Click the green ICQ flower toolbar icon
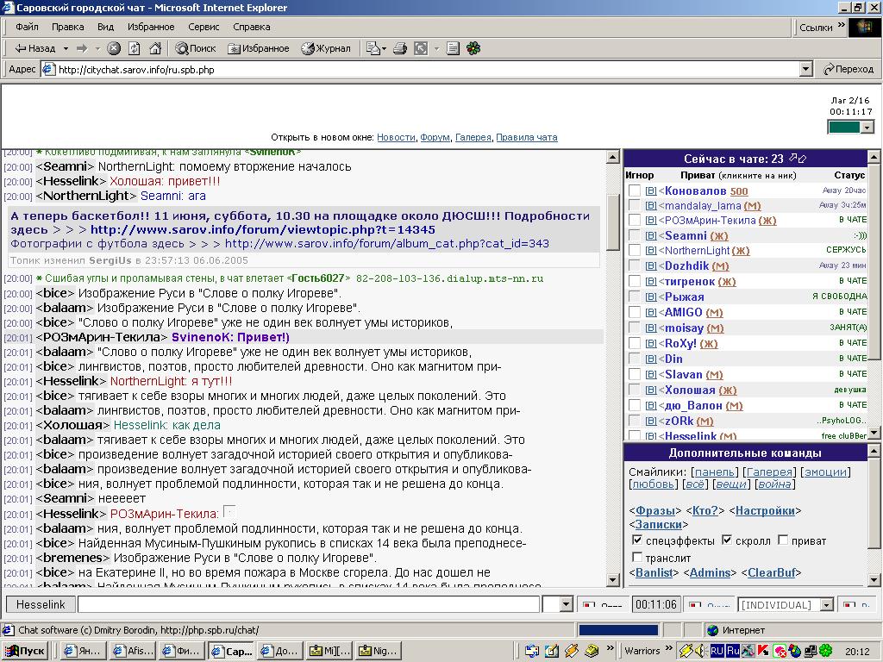 (473, 49)
